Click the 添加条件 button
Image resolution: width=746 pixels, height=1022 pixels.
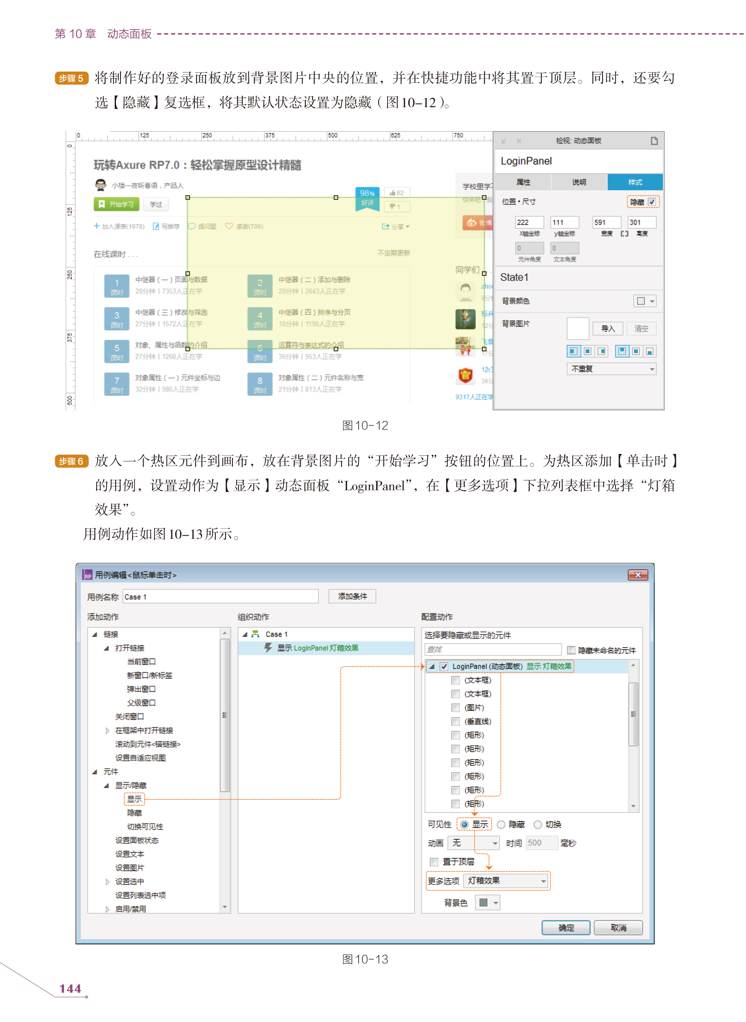353,597
